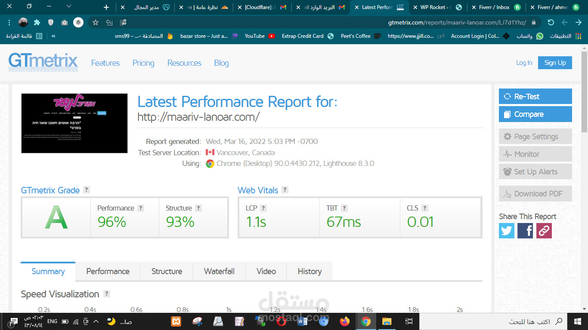Expand the tab search dropdown arrow
Screen dimensions: 588x330
[69, 6]
